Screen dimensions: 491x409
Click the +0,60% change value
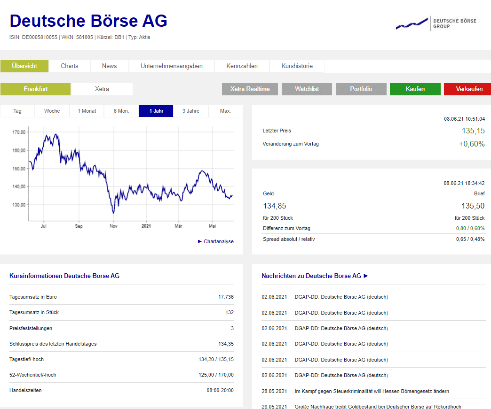click(472, 144)
